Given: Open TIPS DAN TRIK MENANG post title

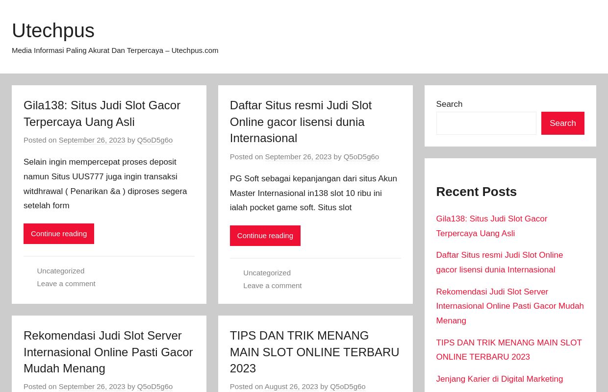Looking at the screenshot, I should tap(314, 352).
